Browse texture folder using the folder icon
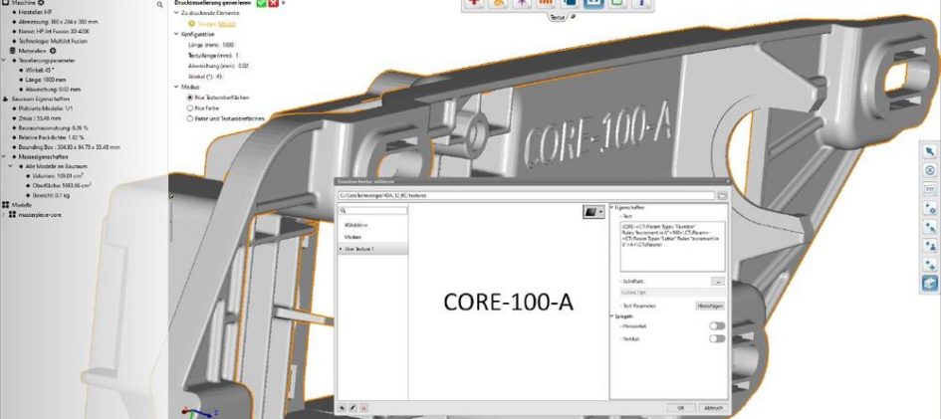The width and height of the screenshot is (941, 419). (x=722, y=196)
